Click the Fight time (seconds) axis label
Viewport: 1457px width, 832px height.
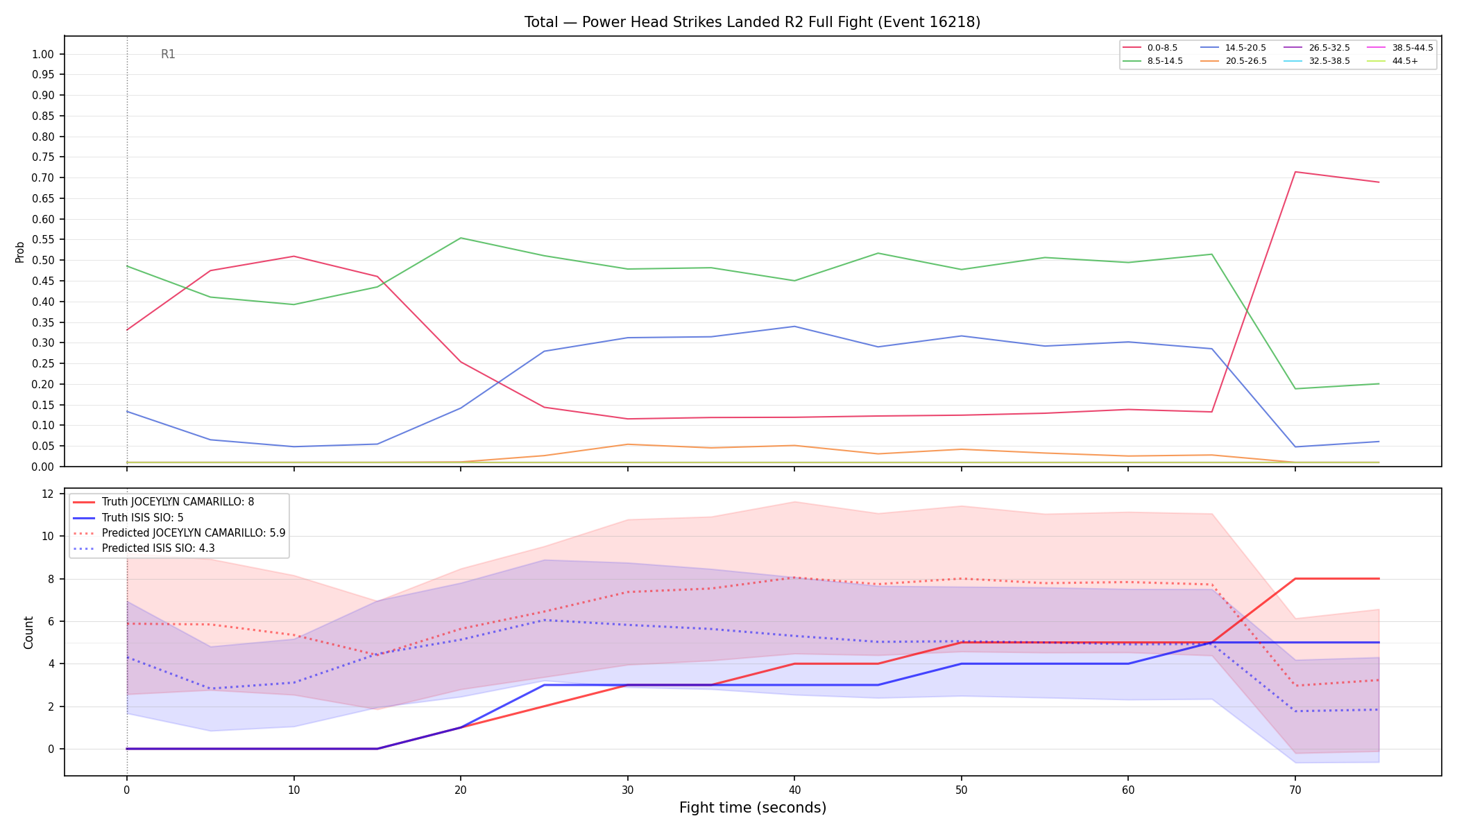click(753, 808)
